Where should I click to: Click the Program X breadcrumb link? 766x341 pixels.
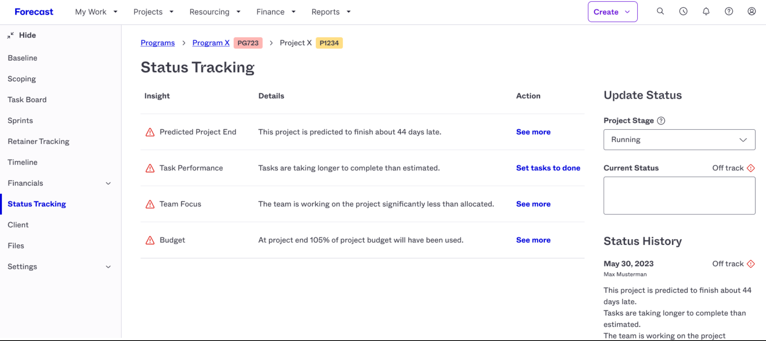(x=211, y=43)
